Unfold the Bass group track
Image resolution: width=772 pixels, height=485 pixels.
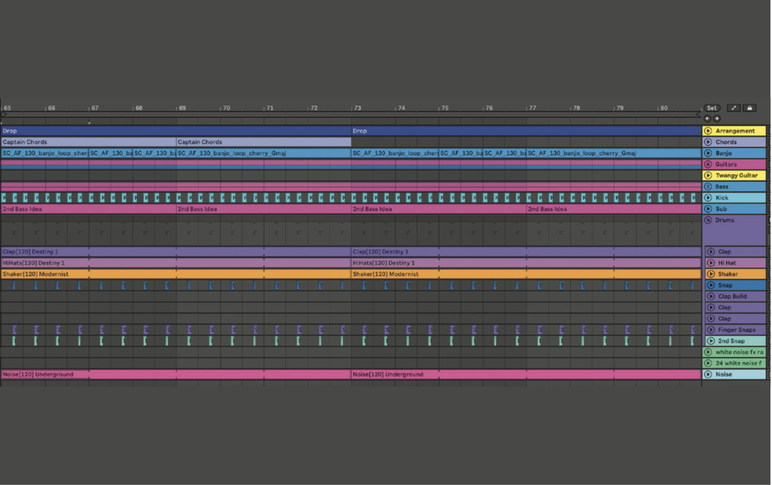(x=708, y=186)
